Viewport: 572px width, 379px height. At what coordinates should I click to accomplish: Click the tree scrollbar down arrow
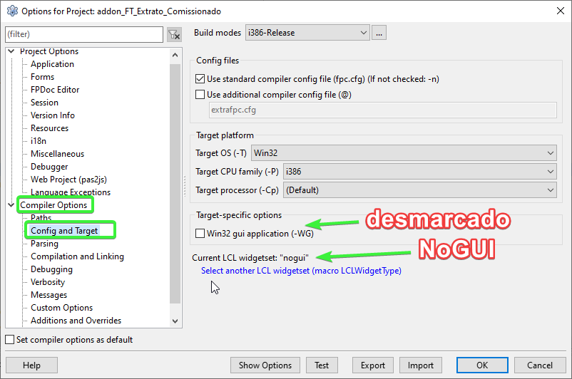(x=175, y=321)
